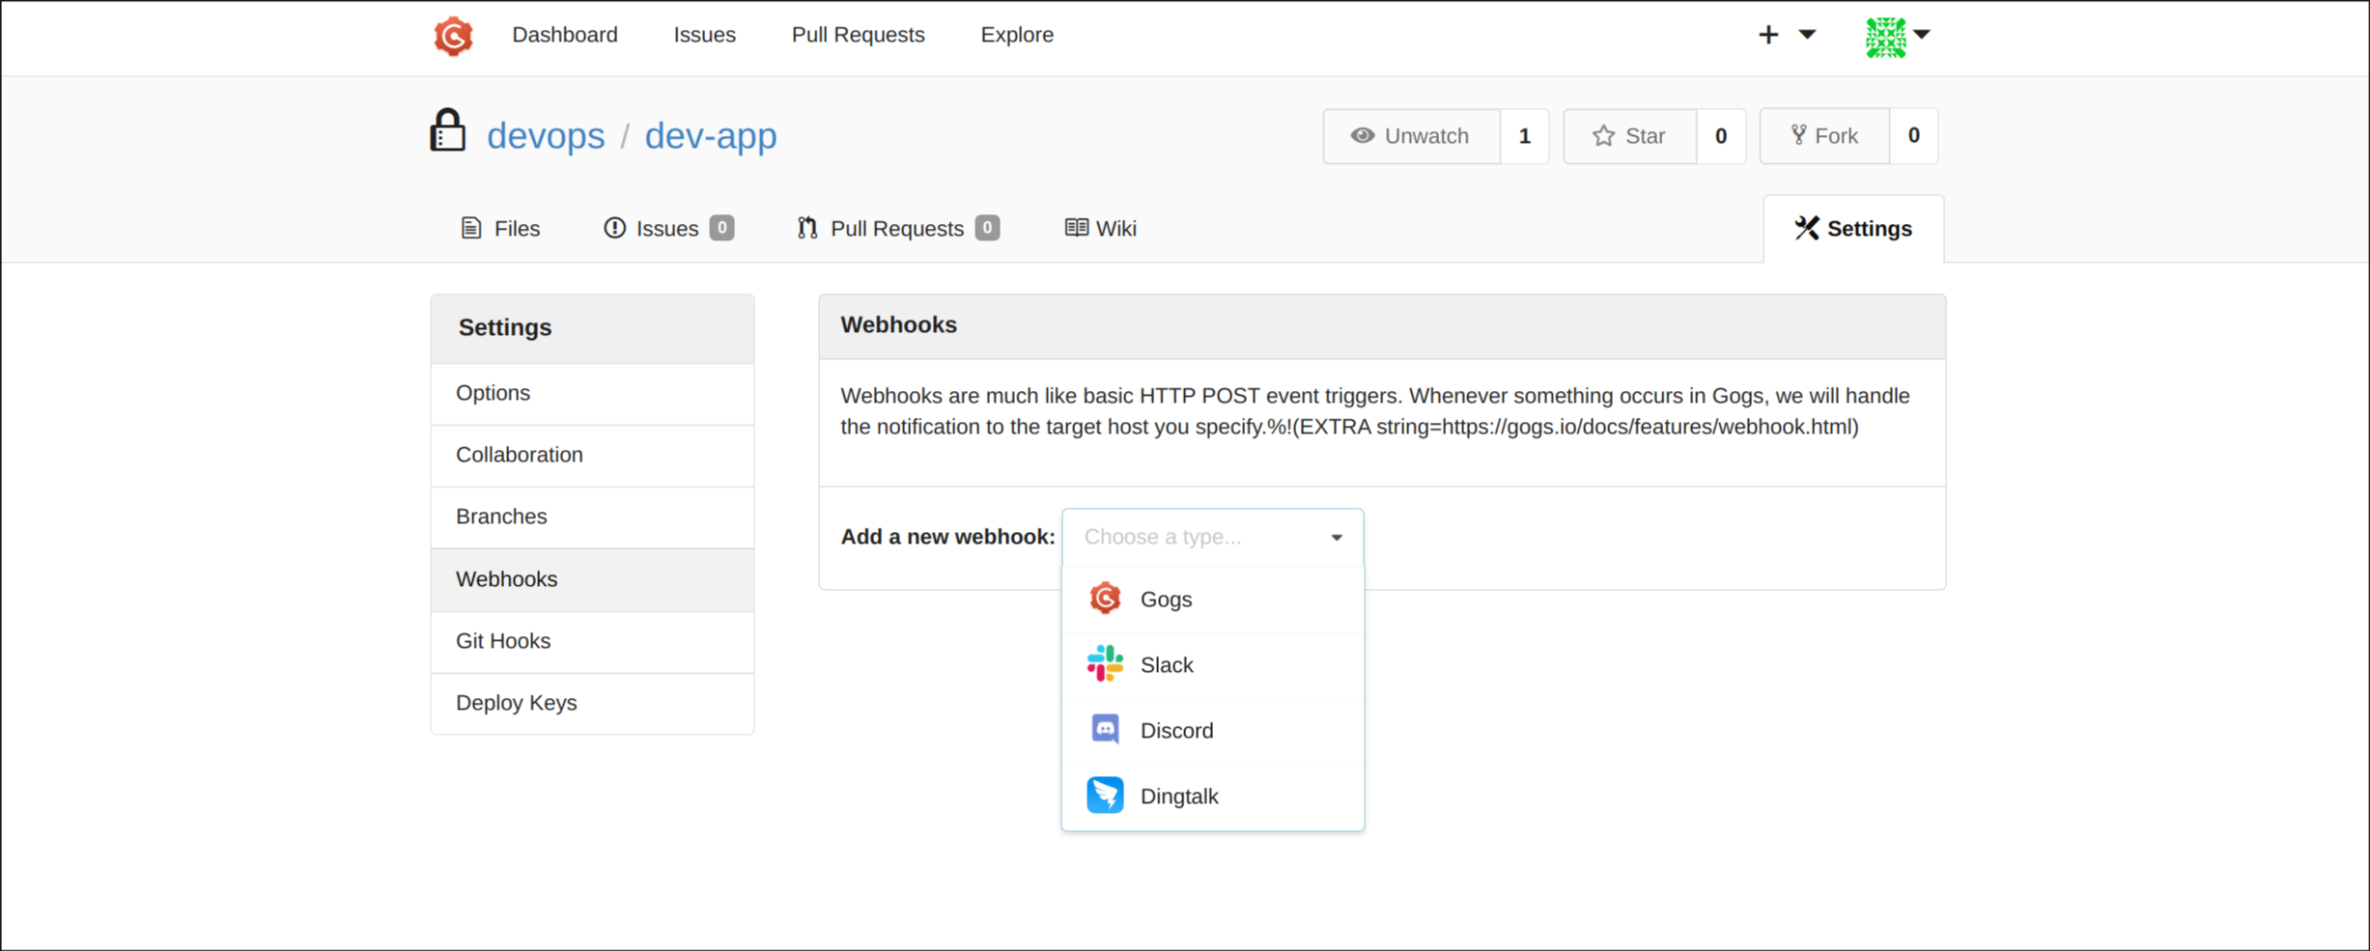This screenshot has height=951, width=2370.
Task: Open Pull Requests in the top navigation
Action: [858, 35]
